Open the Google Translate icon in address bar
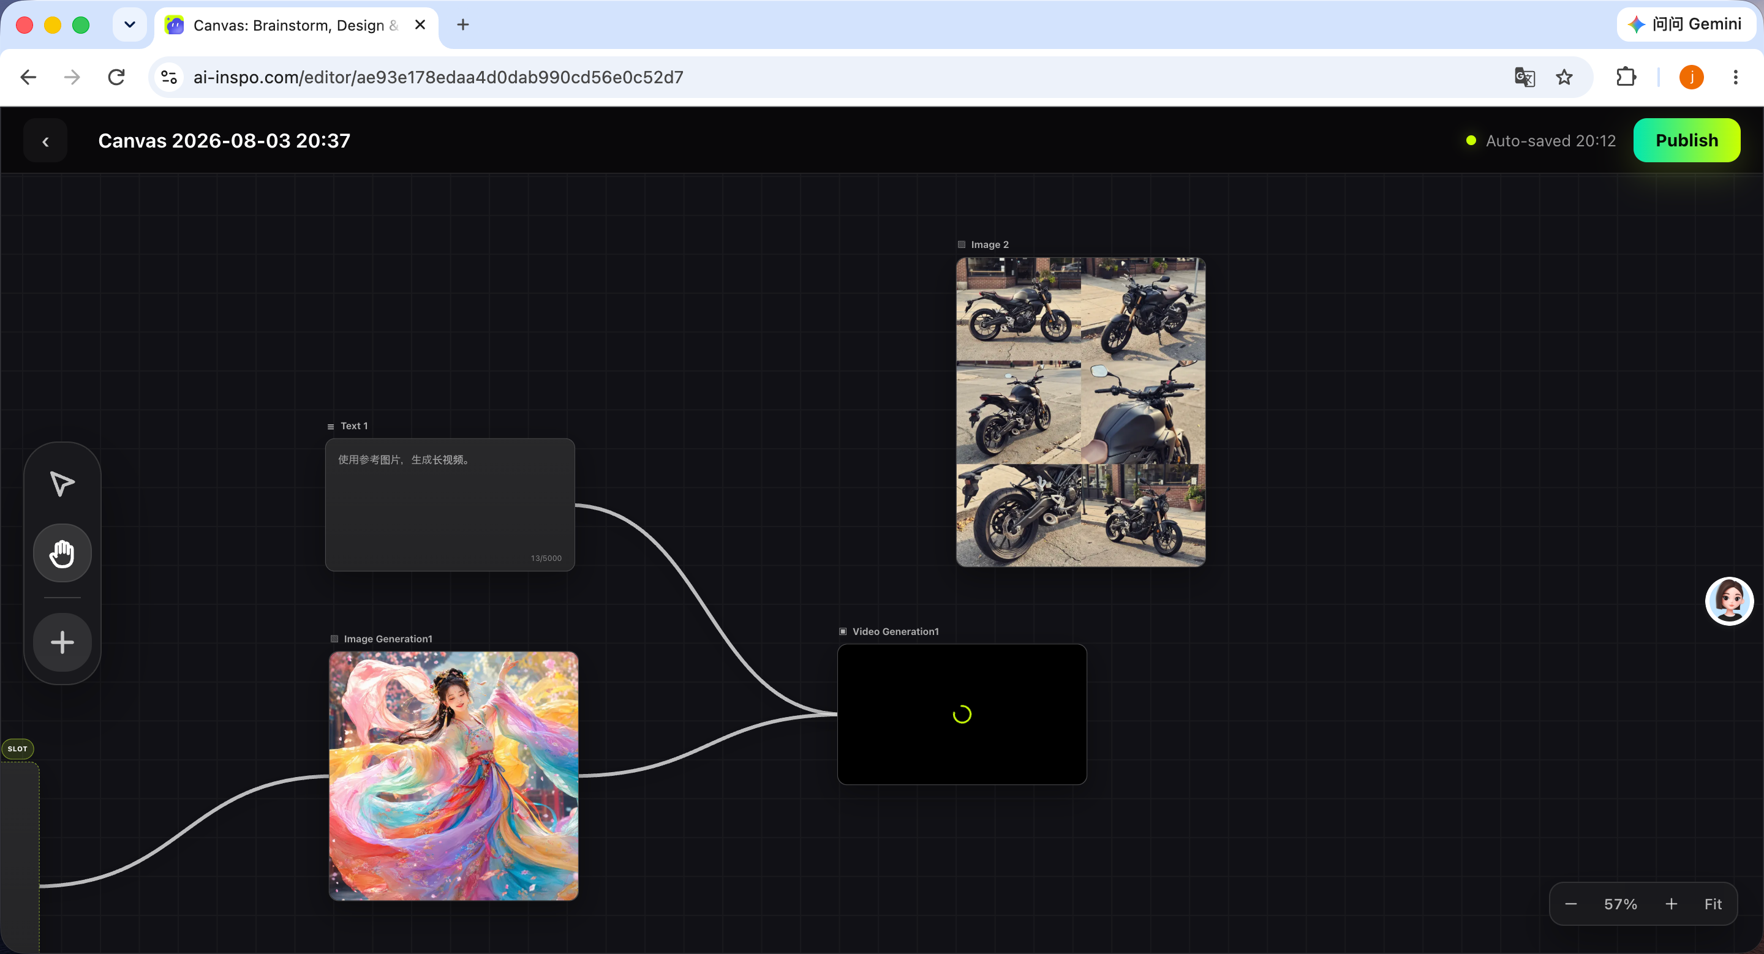This screenshot has width=1764, height=954. pyautogui.click(x=1524, y=77)
